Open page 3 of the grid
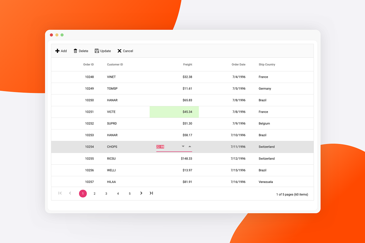365x243 pixels. point(106,193)
